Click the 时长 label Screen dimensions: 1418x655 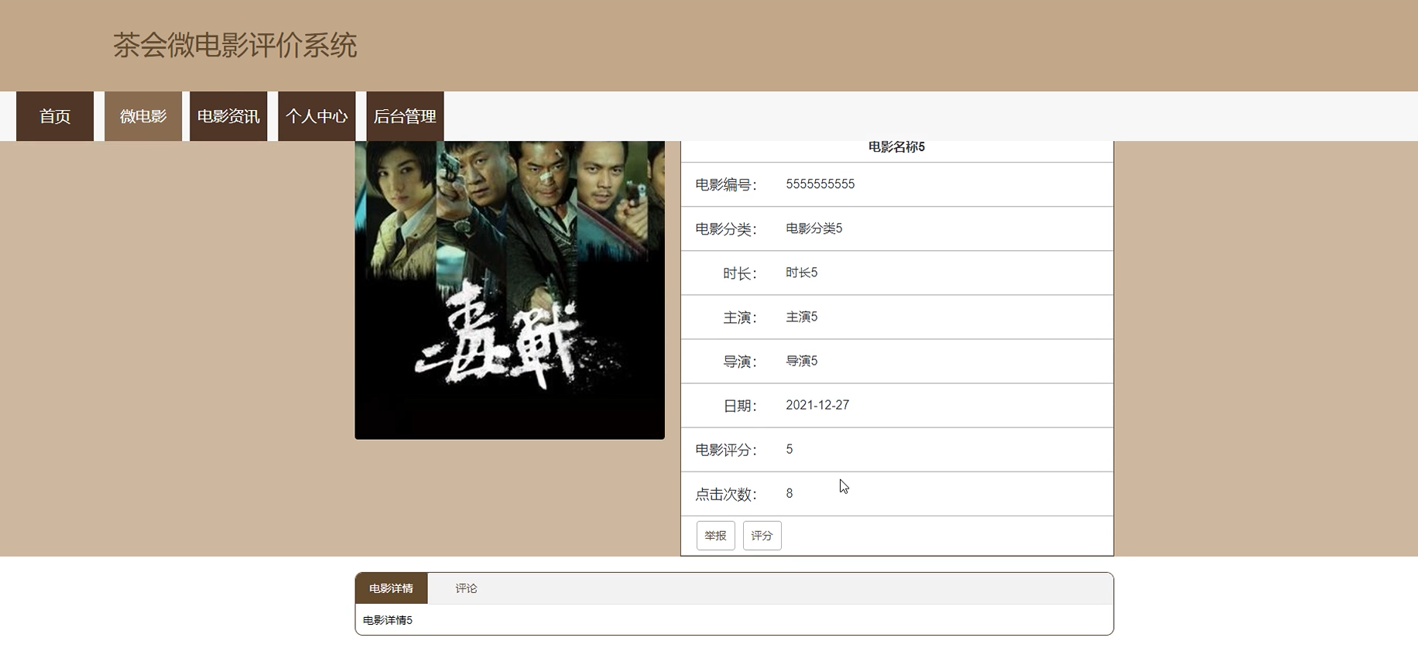740,273
